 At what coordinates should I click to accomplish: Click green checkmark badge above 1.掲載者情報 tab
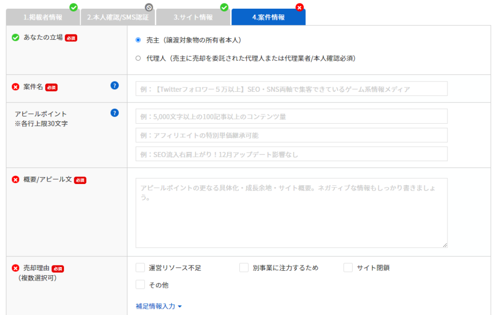(x=74, y=7)
